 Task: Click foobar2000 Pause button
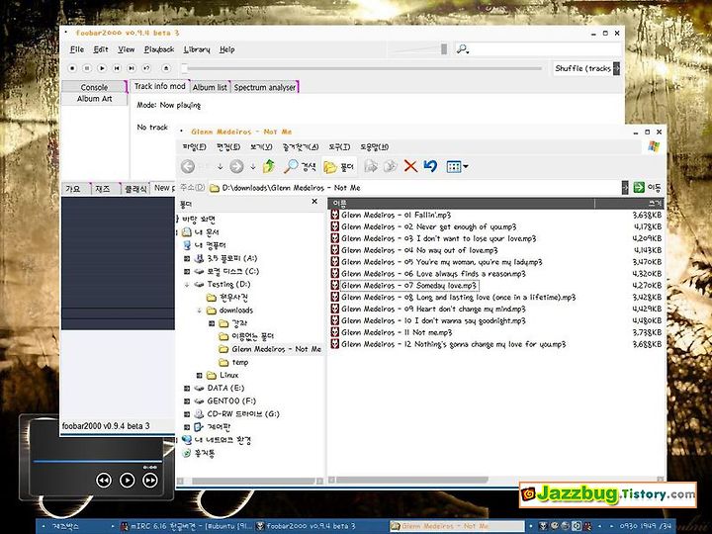(x=87, y=68)
